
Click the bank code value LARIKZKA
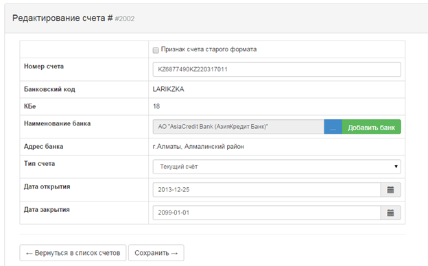click(x=169, y=89)
